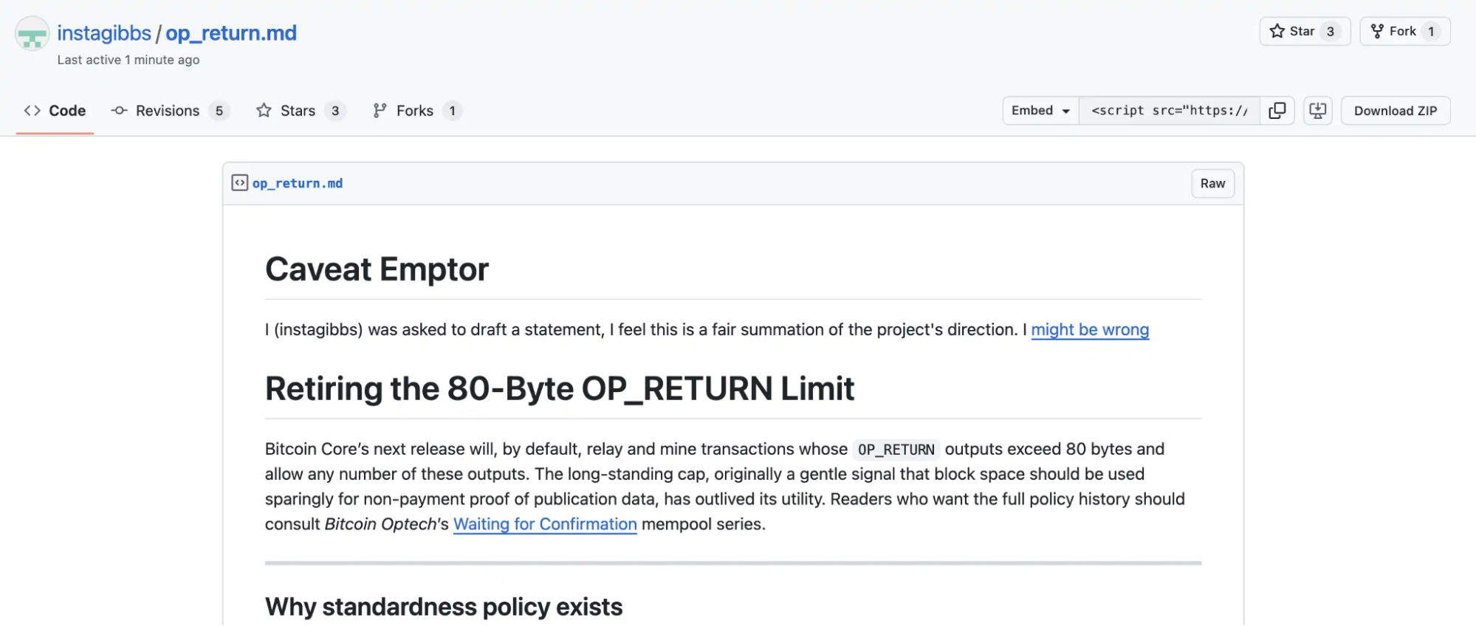Click the save gist to desktop icon
This screenshot has height=626, width=1476.
[x=1317, y=111]
